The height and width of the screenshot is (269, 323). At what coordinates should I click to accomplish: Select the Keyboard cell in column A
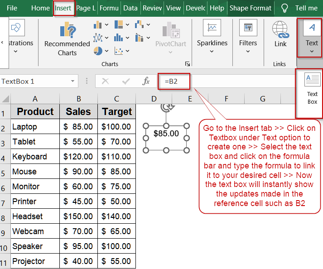(x=35, y=157)
